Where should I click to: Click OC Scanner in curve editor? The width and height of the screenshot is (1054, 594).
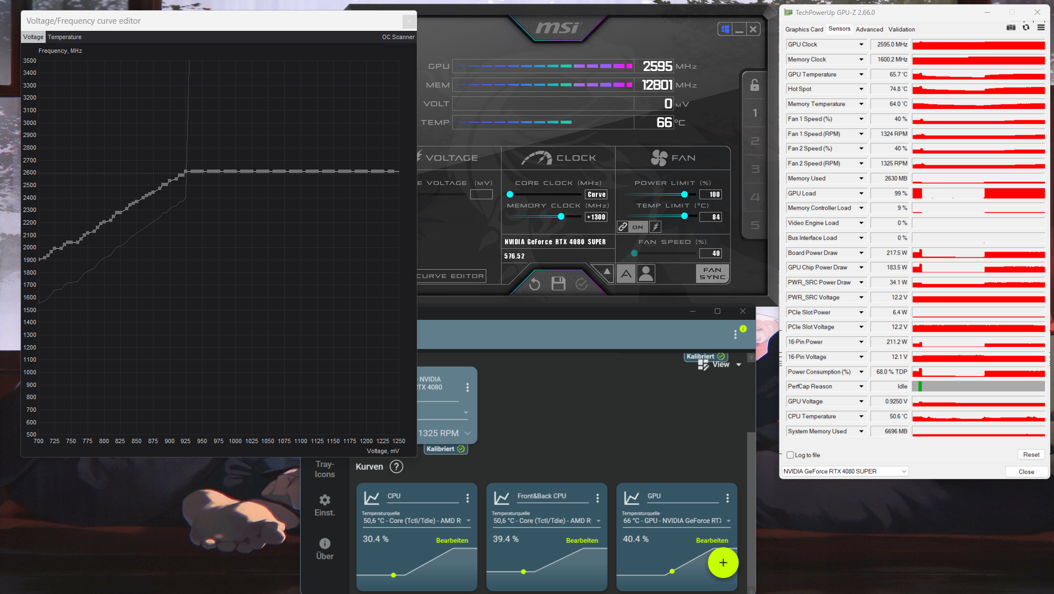coord(398,37)
